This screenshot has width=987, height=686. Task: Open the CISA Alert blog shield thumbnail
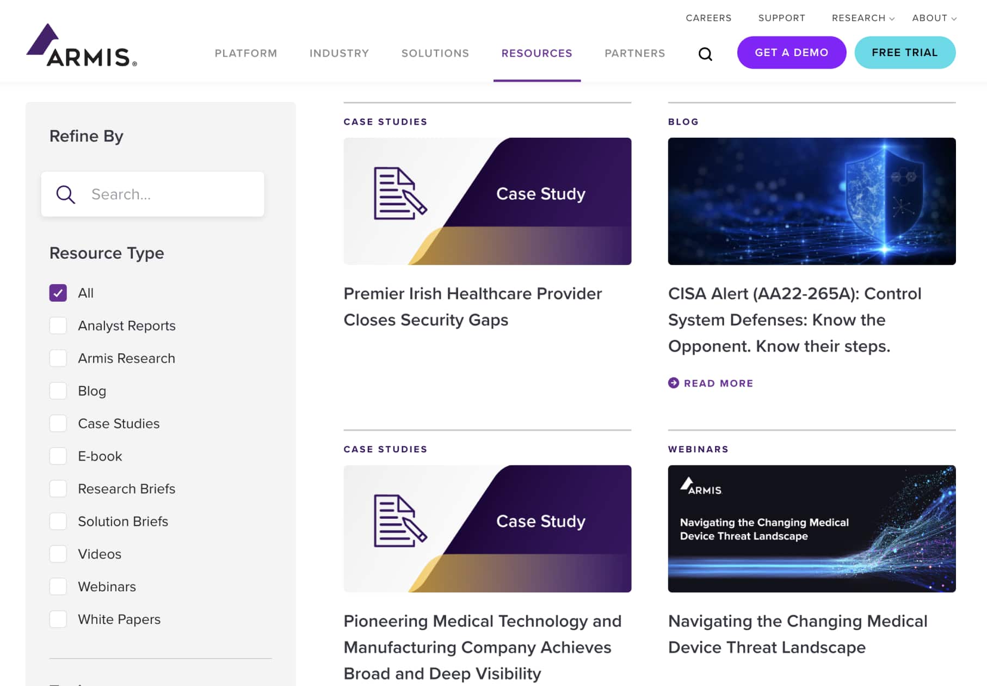click(811, 201)
